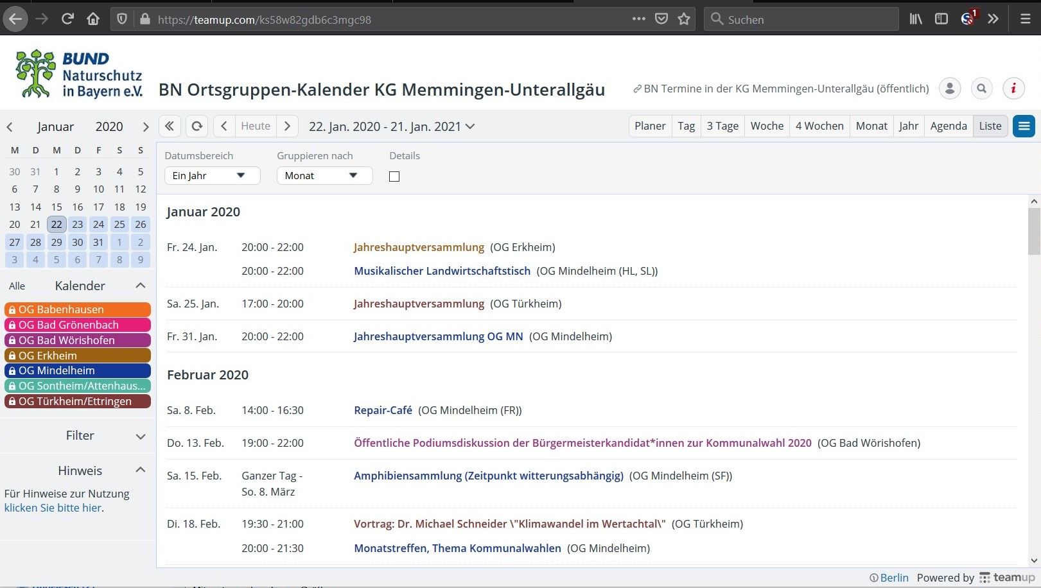The height and width of the screenshot is (588, 1041).
Task: Click in the browser address bar
Action: click(x=392, y=19)
